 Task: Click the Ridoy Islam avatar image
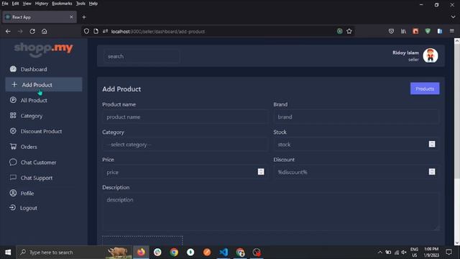(x=431, y=55)
